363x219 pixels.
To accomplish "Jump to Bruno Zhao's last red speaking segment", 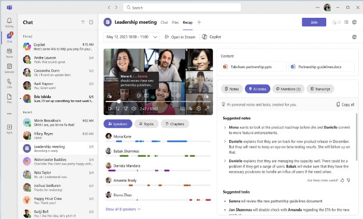I will coord(208,200).
